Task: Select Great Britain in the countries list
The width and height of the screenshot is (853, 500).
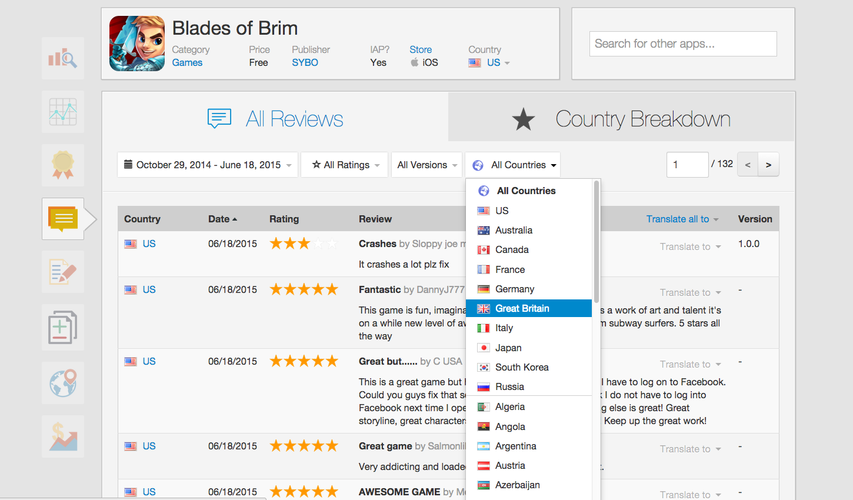Action: coord(529,308)
